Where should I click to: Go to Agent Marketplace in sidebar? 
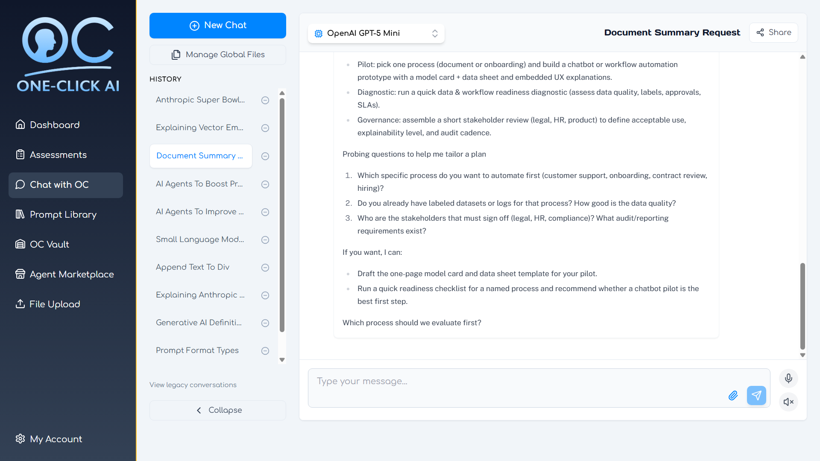click(x=72, y=274)
